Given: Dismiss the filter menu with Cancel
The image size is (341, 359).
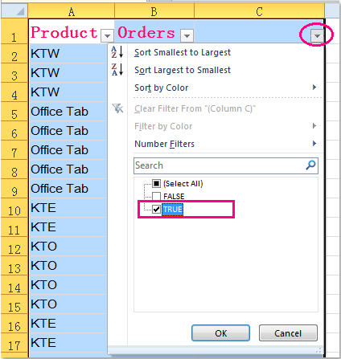Looking at the screenshot, I should (288, 333).
